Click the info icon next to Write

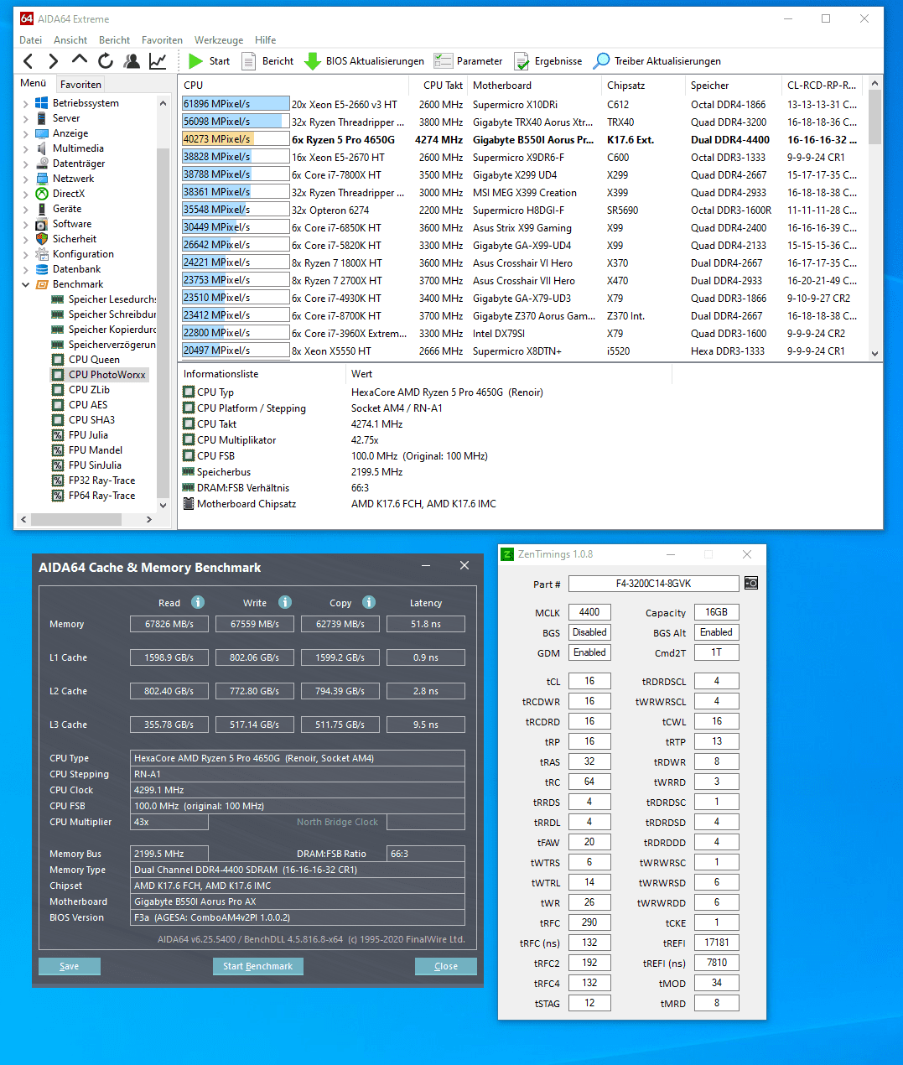pyautogui.click(x=285, y=602)
